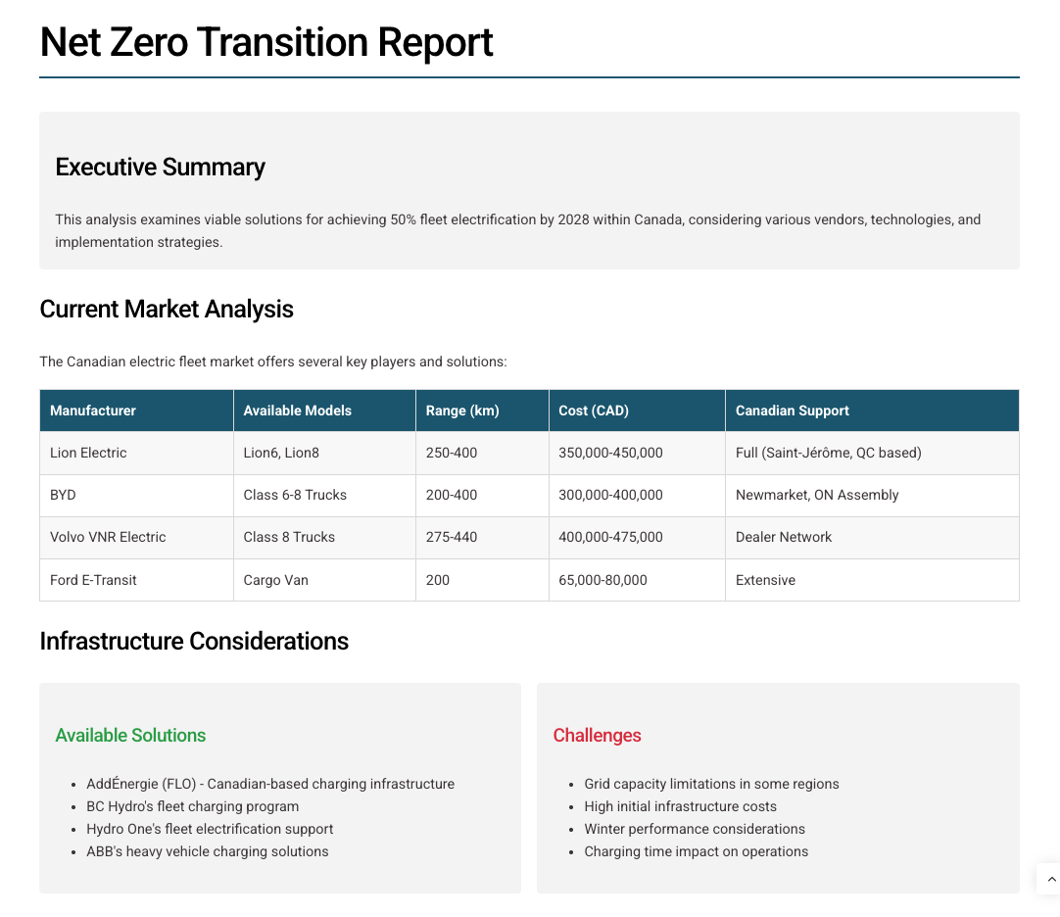Click the Class 8 Trucks cell

(x=324, y=538)
